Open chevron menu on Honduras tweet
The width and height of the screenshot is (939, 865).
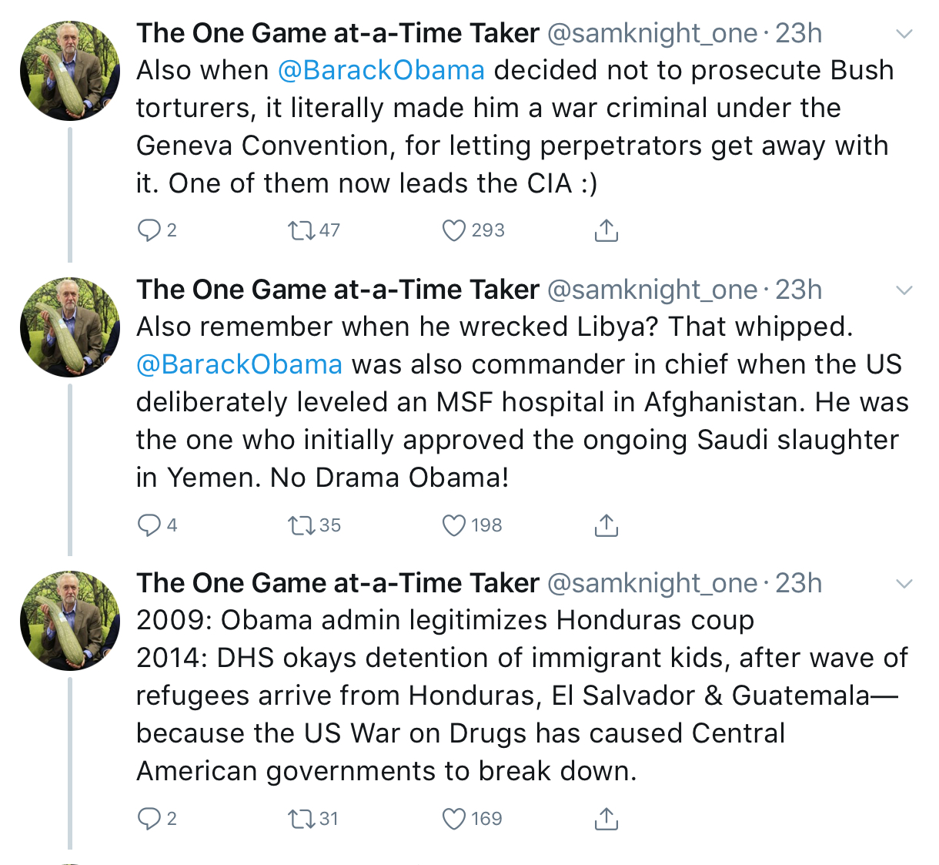click(x=905, y=584)
